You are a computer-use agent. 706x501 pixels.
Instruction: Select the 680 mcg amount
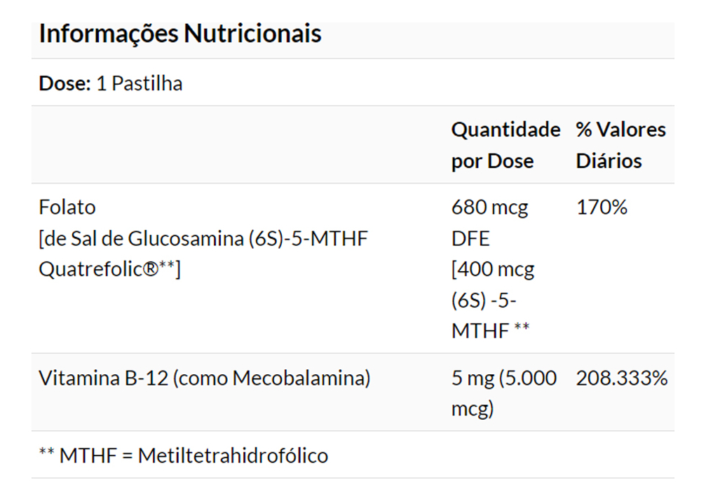click(489, 207)
